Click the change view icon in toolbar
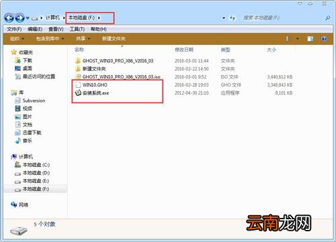This screenshot has height=242, width=336. click(287, 39)
